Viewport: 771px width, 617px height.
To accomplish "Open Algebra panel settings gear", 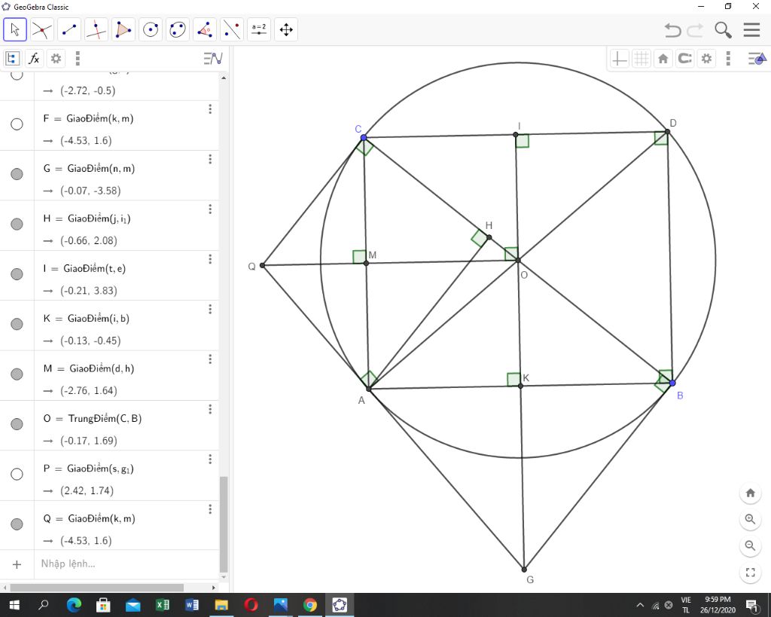I will pos(56,59).
